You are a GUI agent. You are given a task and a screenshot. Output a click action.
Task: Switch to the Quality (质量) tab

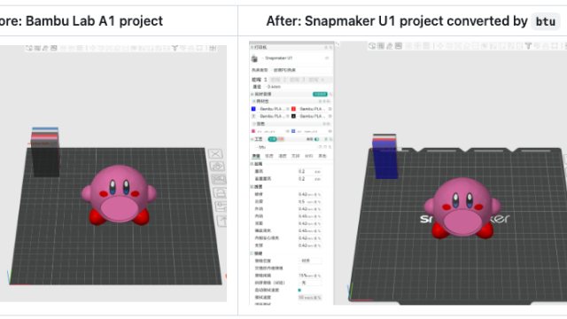click(256, 156)
